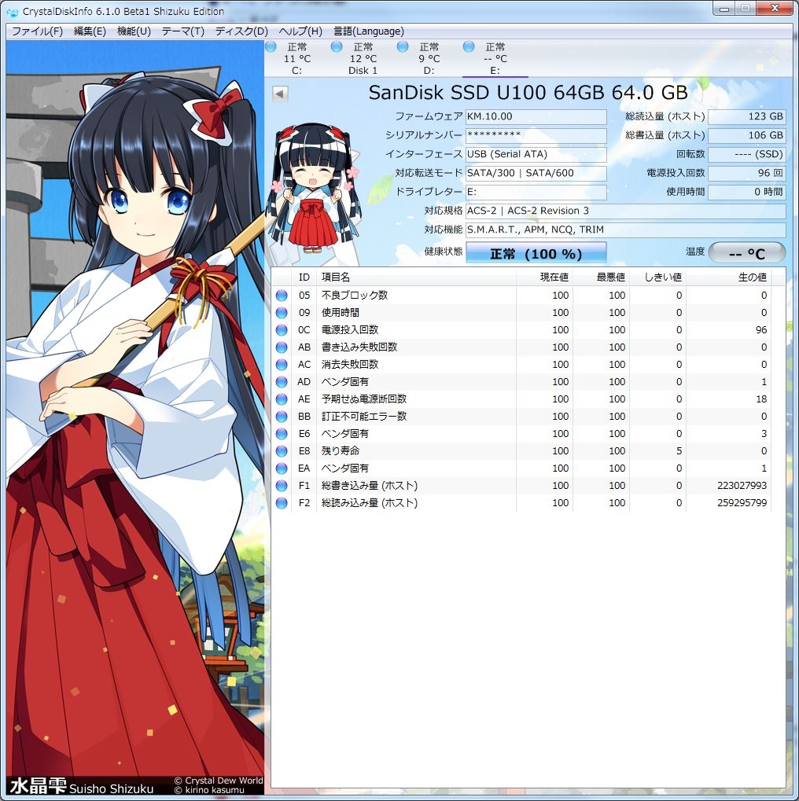Click raw value 259295799
The image size is (799, 801).
742,503
